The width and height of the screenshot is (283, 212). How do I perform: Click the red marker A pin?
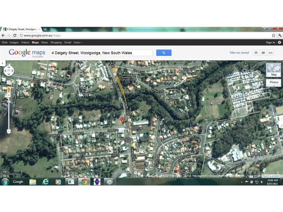point(122,120)
